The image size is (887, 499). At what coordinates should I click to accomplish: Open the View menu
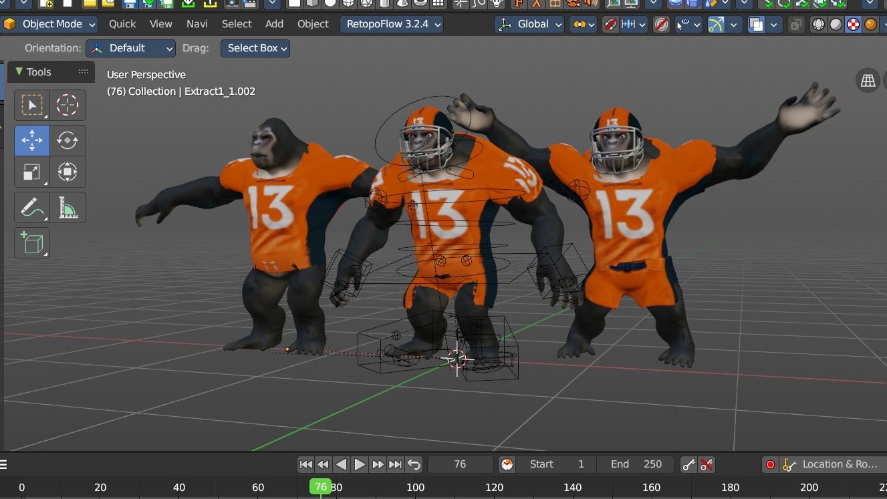pyautogui.click(x=161, y=24)
